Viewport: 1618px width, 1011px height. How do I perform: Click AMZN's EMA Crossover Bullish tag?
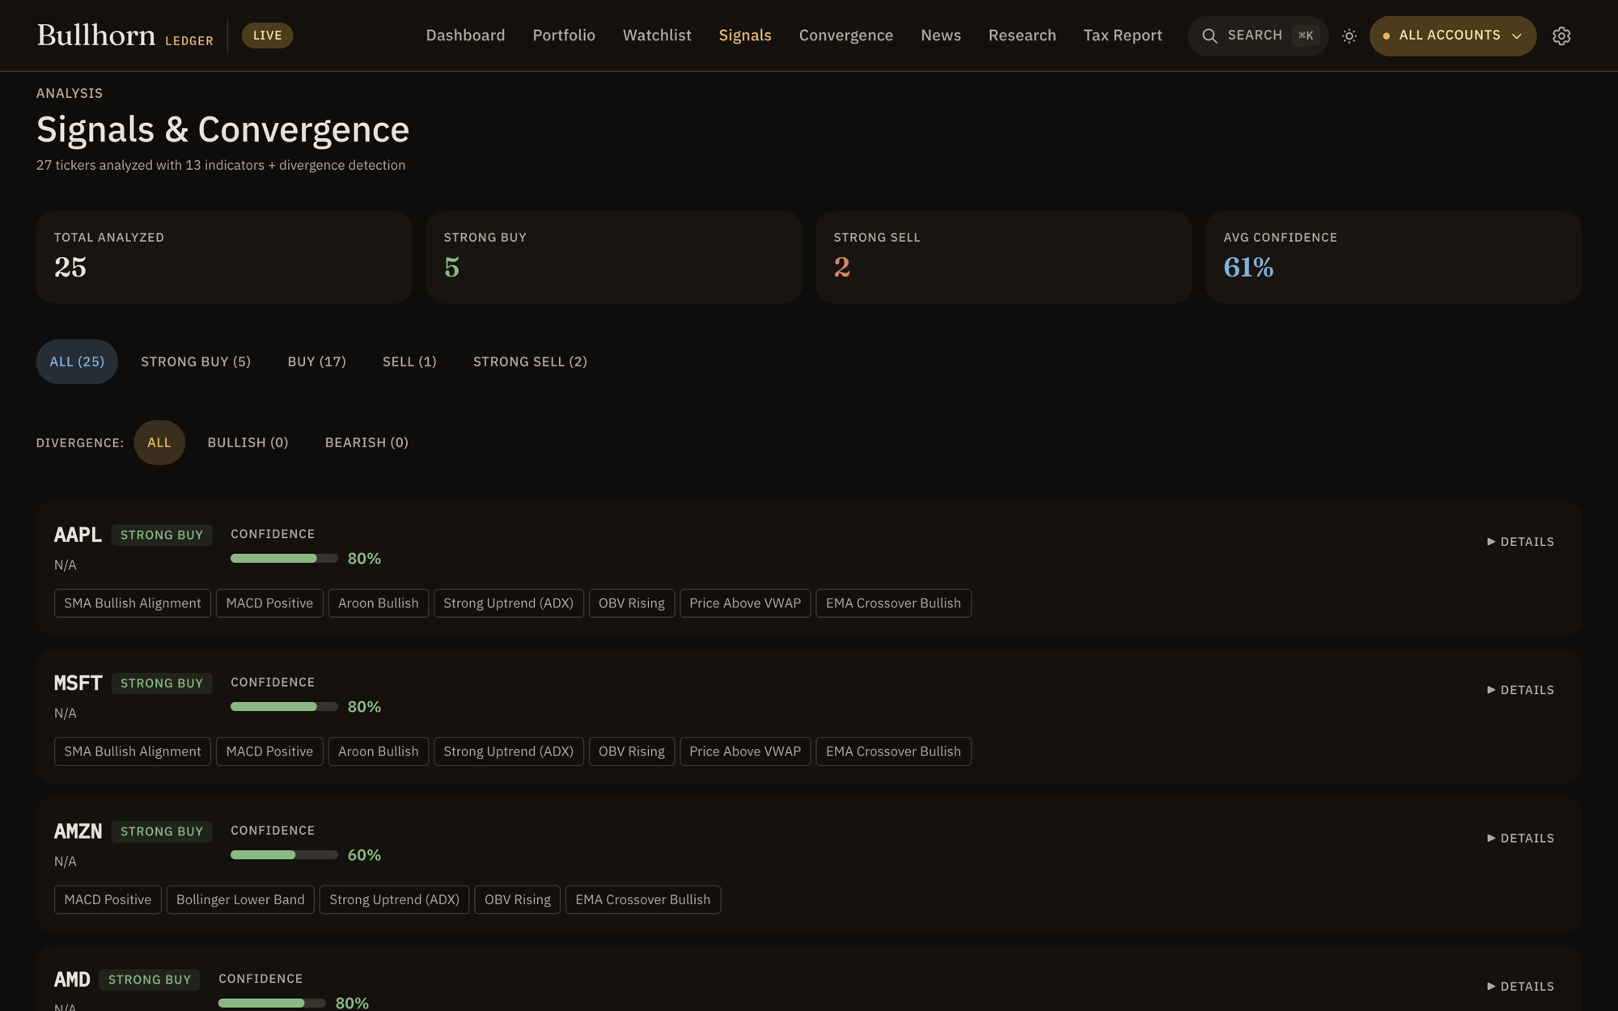[x=643, y=899]
